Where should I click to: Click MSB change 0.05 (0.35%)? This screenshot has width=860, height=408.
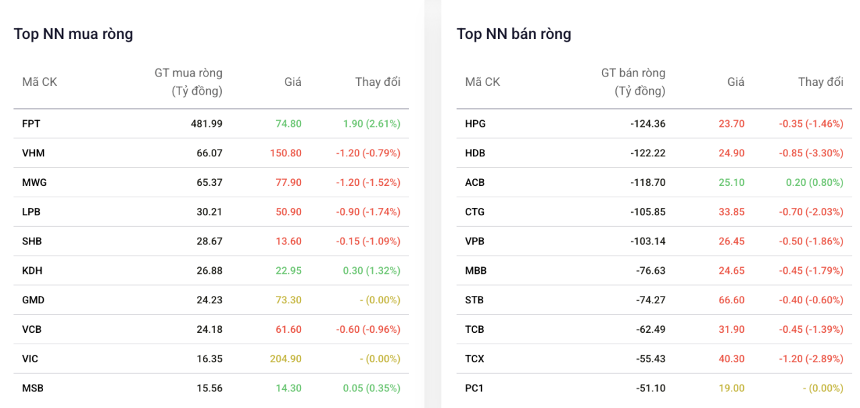pyautogui.click(x=372, y=388)
